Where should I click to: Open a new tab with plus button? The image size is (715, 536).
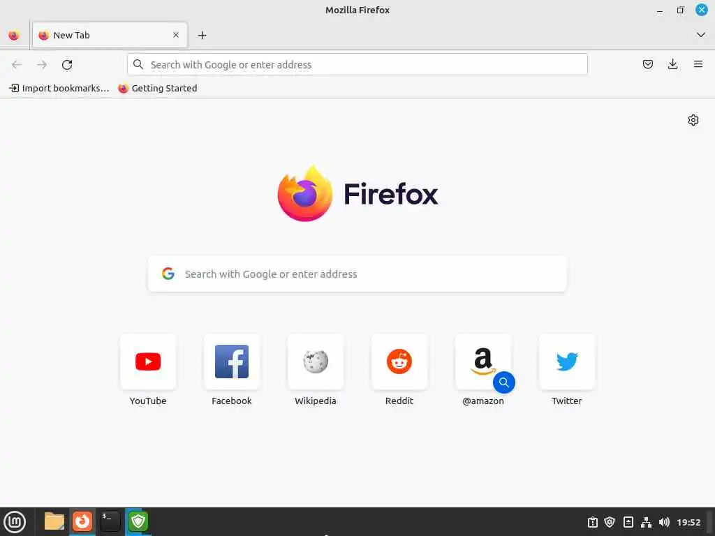[202, 35]
